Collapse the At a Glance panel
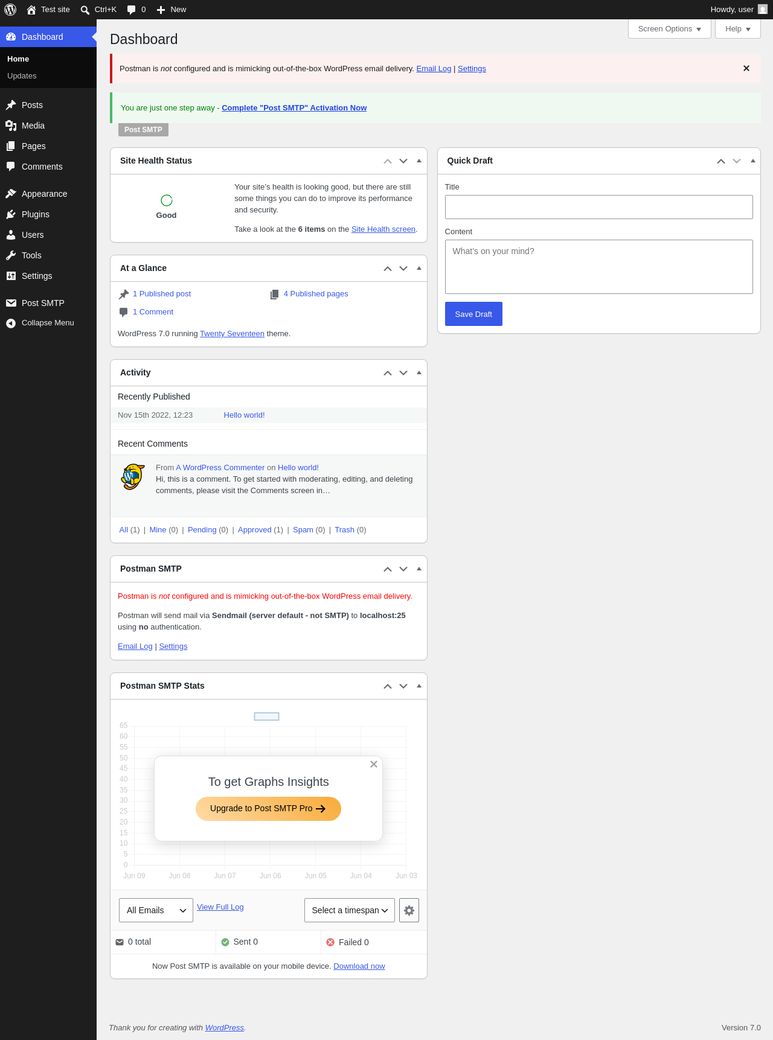Image resolution: width=773 pixels, height=1040 pixels. 419,268
